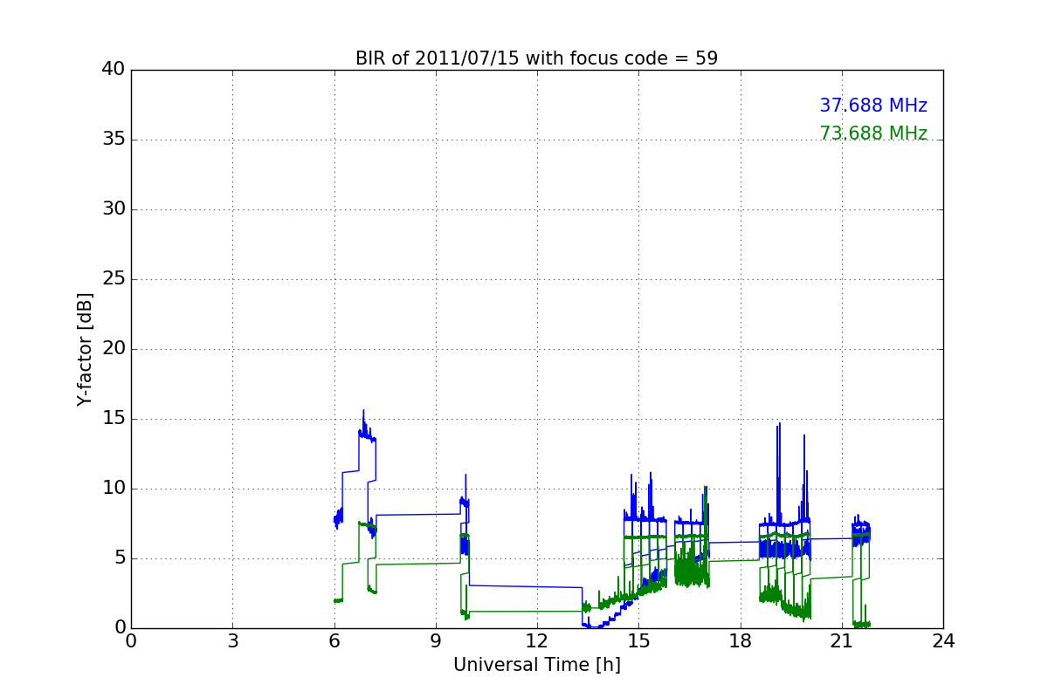Click the x-axis tick label '24'
This screenshot has height=698, width=1048.
(x=943, y=641)
